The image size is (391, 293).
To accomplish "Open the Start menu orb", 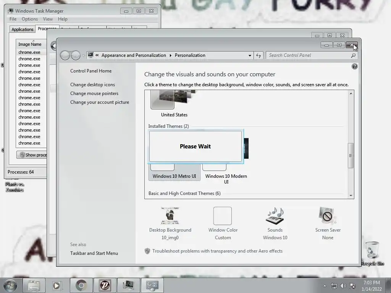I will [10, 285].
